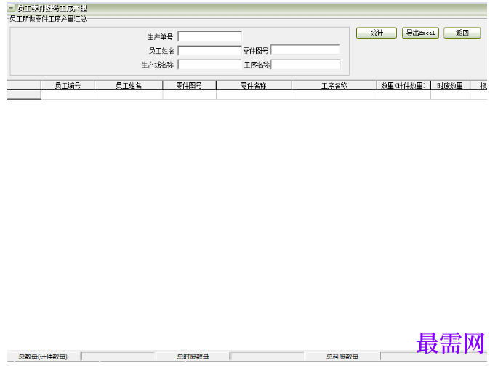Click the 导出Excel button
The height and width of the screenshot is (366, 498).
click(420, 33)
